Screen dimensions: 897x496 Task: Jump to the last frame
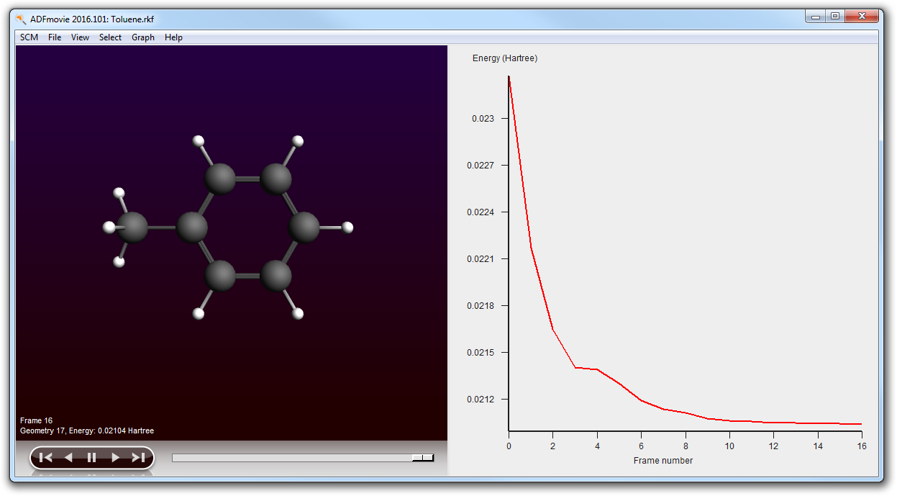tap(138, 457)
